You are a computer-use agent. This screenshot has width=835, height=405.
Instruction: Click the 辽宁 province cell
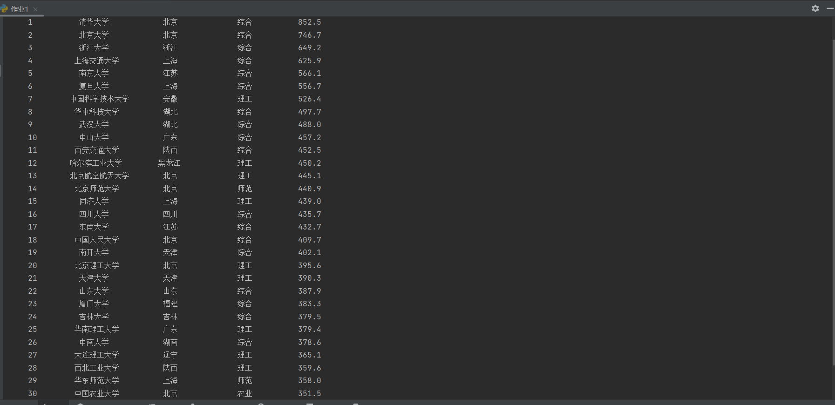click(x=170, y=355)
